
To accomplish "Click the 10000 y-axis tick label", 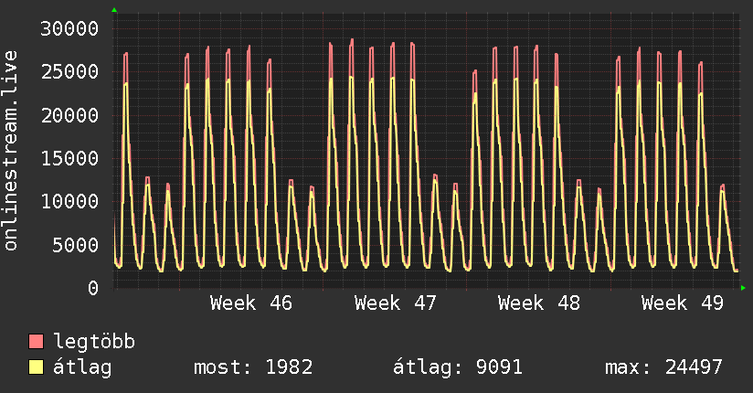I will coord(70,202).
